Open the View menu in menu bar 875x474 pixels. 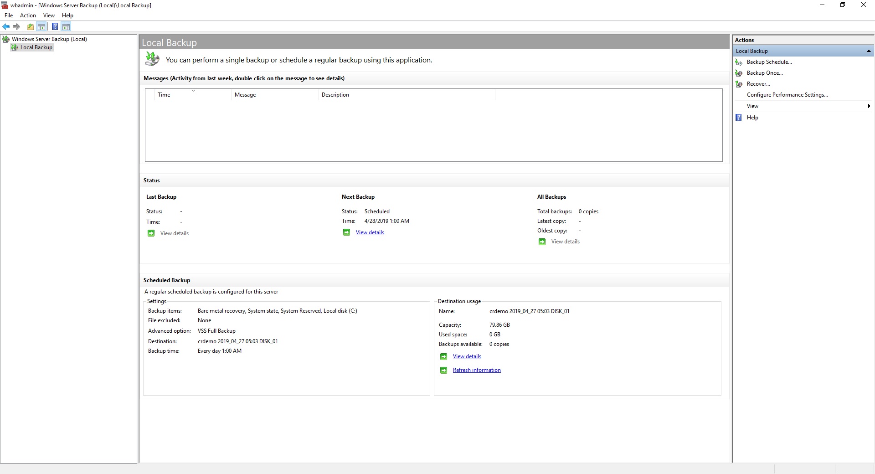pos(49,15)
